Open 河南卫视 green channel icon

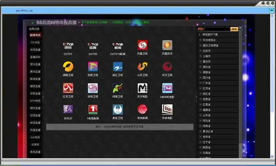coord(118,88)
